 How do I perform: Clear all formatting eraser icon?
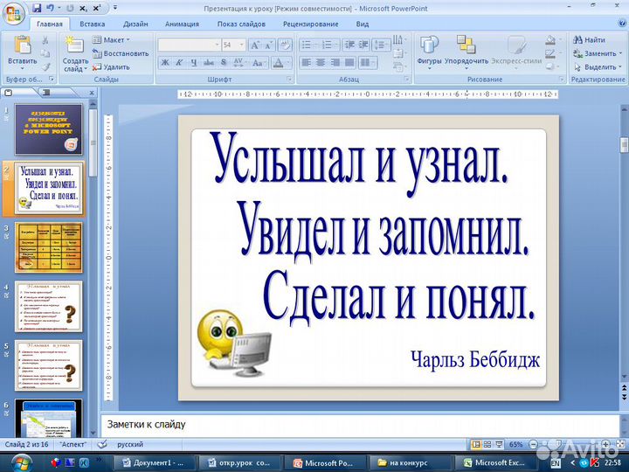point(285,45)
